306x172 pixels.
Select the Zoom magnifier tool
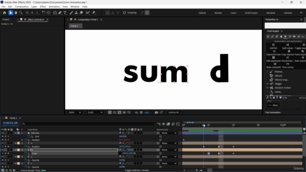pyautogui.click(x=21, y=13)
